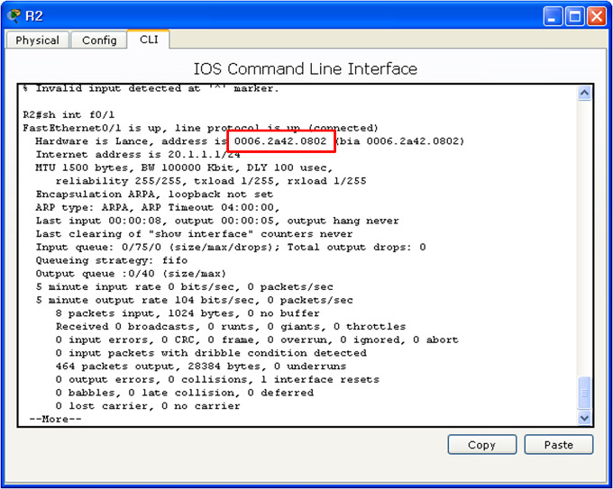The width and height of the screenshot is (613, 489).
Task: Open the Config tab
Action: 99,40
